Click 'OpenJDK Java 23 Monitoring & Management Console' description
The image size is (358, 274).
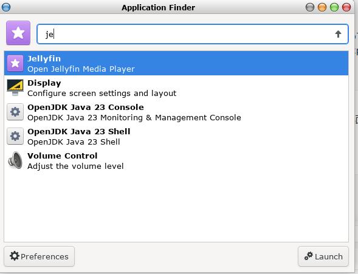134,118
